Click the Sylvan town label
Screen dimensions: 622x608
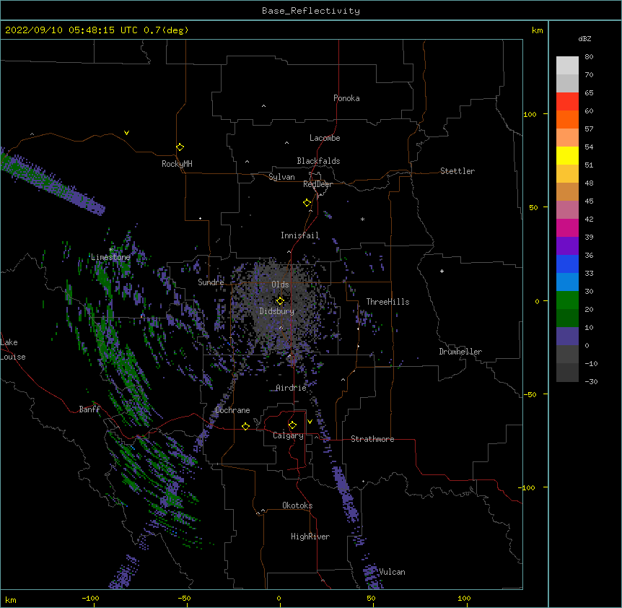click(281, 177)
